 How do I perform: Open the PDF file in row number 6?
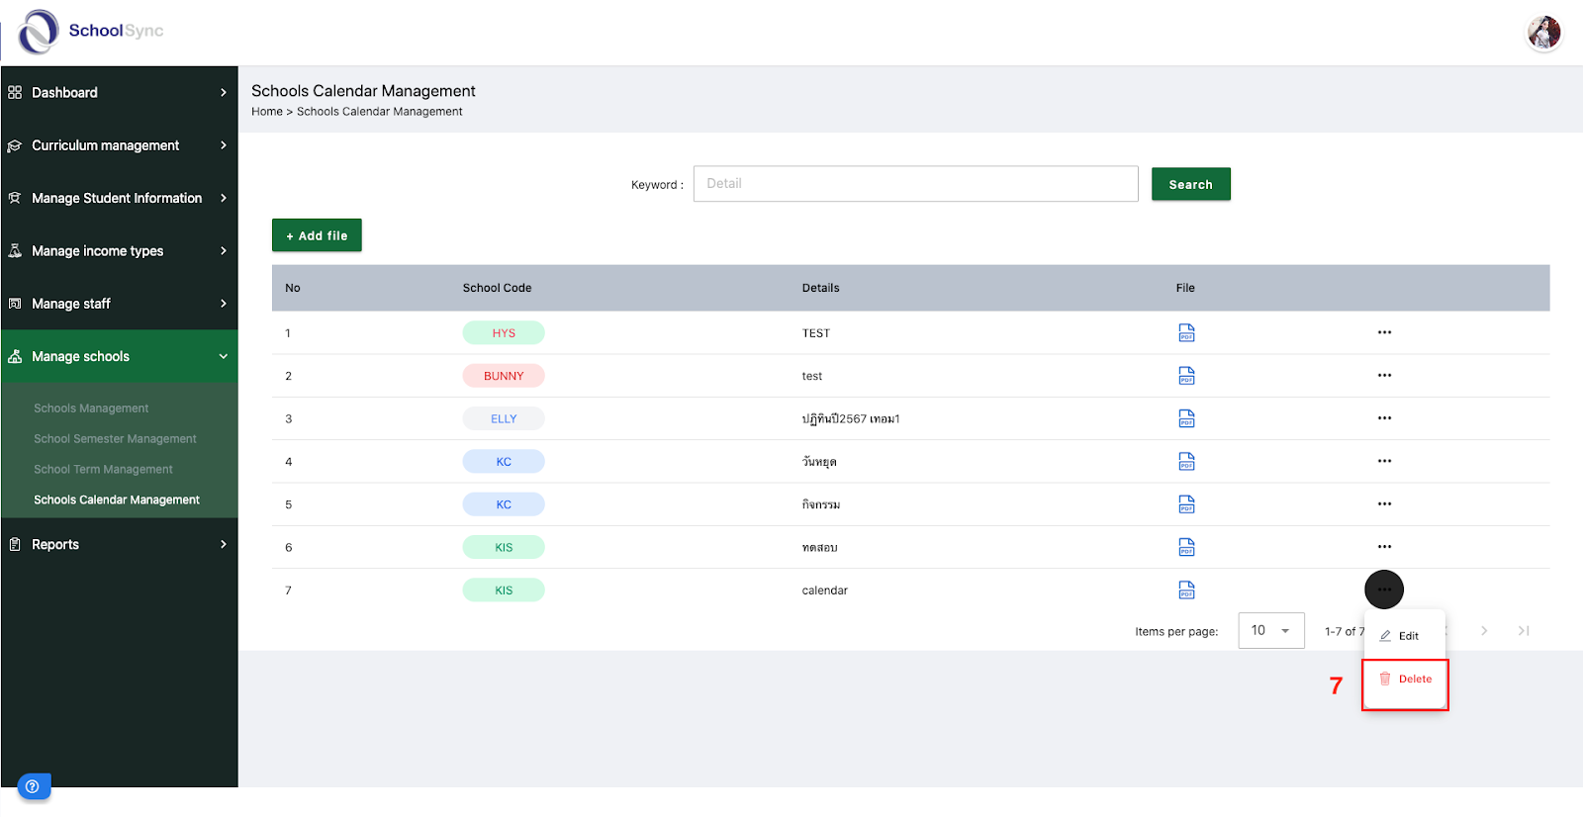[1186, 547]
